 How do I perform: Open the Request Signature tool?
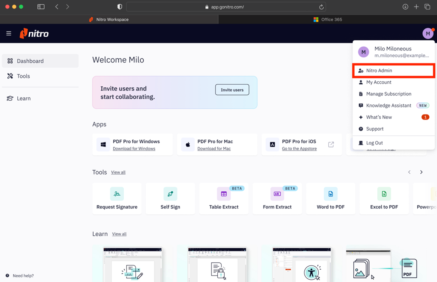tap(117, 198)
